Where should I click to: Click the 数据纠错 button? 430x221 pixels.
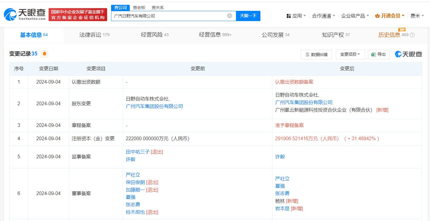(316, 55)
